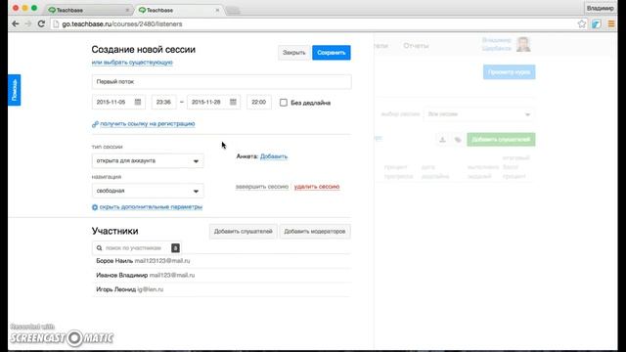
Task: Click the start time field 23:36
Action: [163, 102]
